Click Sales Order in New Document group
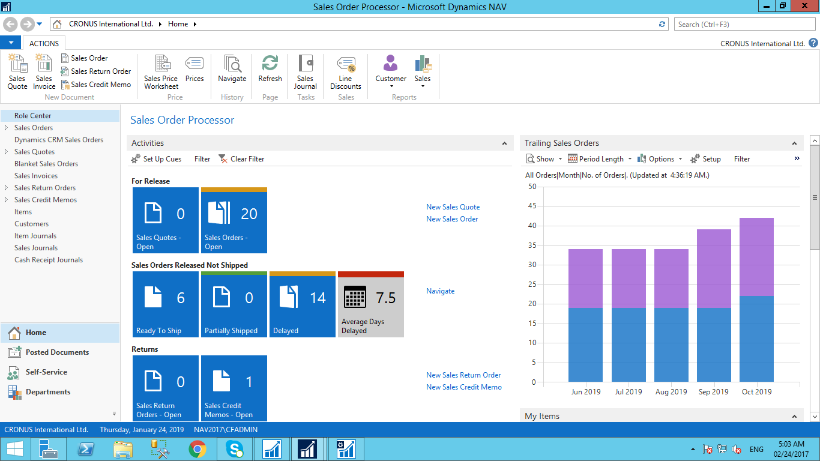820x461 pixels. (x=84, y=58)
